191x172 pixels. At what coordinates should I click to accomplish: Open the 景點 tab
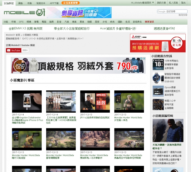pyautogui.click(x=20, y=3)
